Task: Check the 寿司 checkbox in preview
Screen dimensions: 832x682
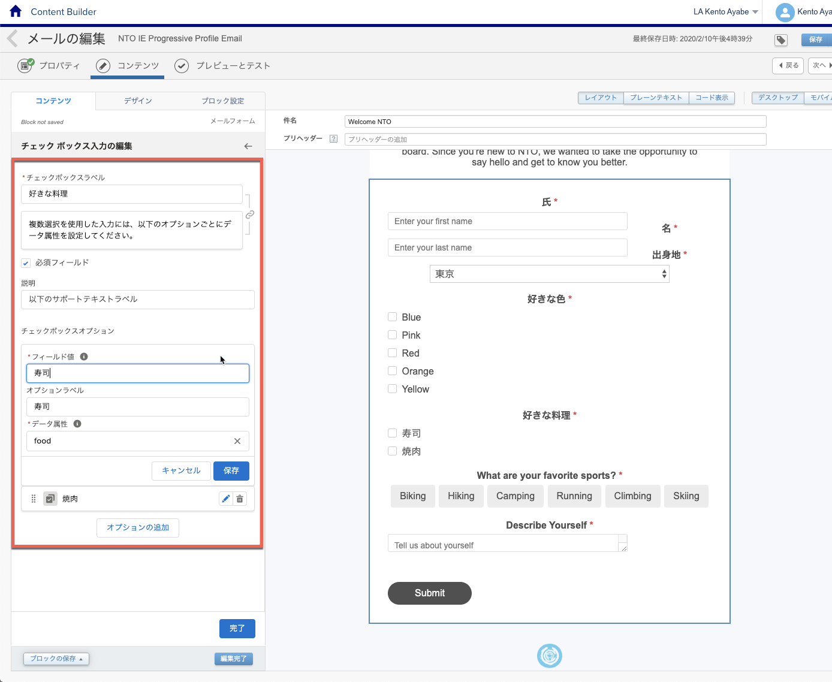Action: point(393,433)
